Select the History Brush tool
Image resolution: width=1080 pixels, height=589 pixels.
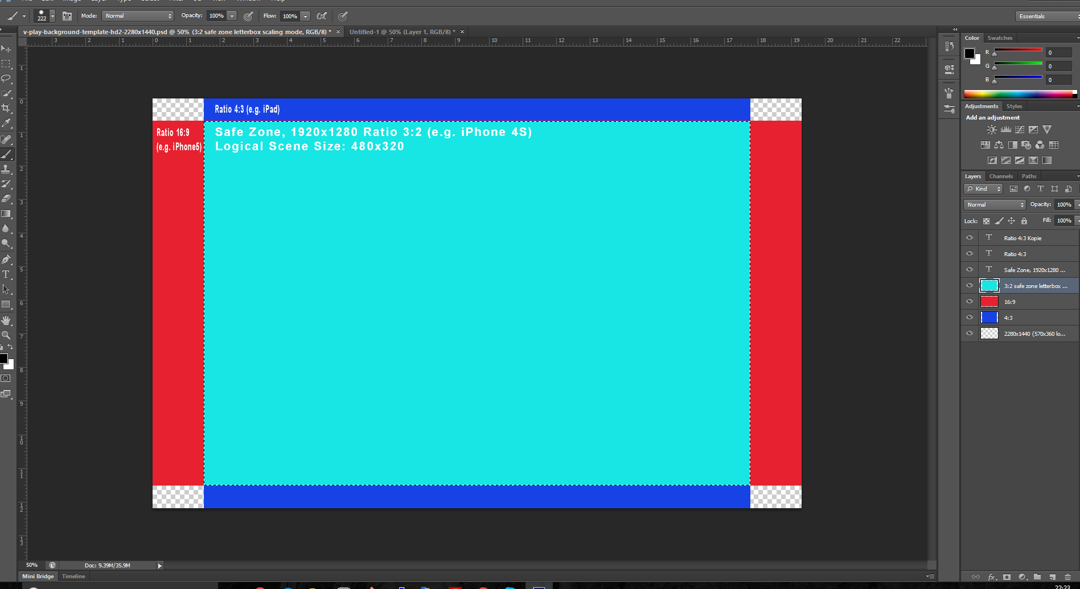[6, 184]
